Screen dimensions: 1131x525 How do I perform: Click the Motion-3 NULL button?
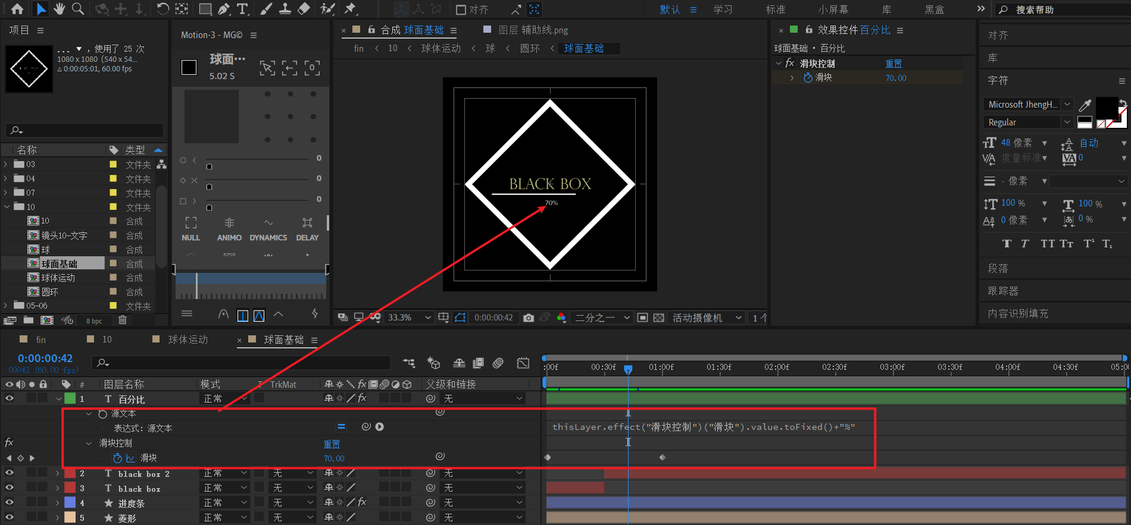[x=190, y=230]
